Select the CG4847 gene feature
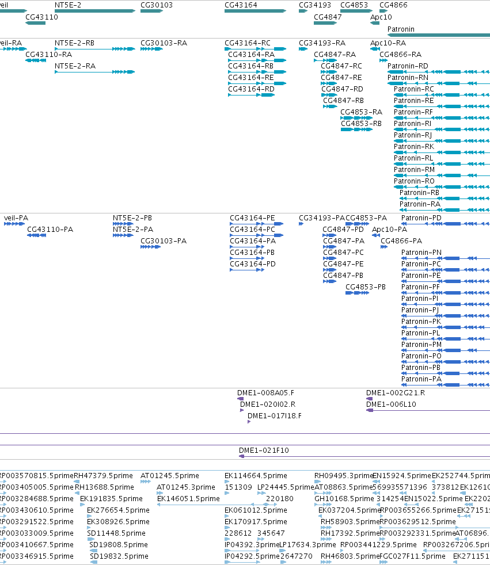Screen dimensions: 490x565 (325, 23)
